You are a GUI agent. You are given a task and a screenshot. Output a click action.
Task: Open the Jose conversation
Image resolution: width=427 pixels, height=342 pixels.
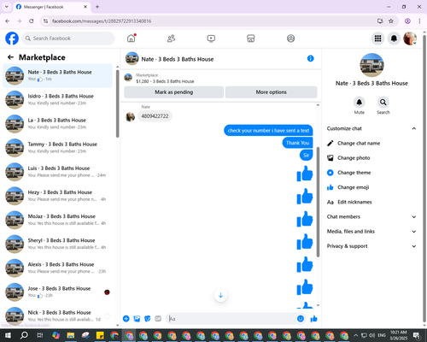tap(57, 292)
